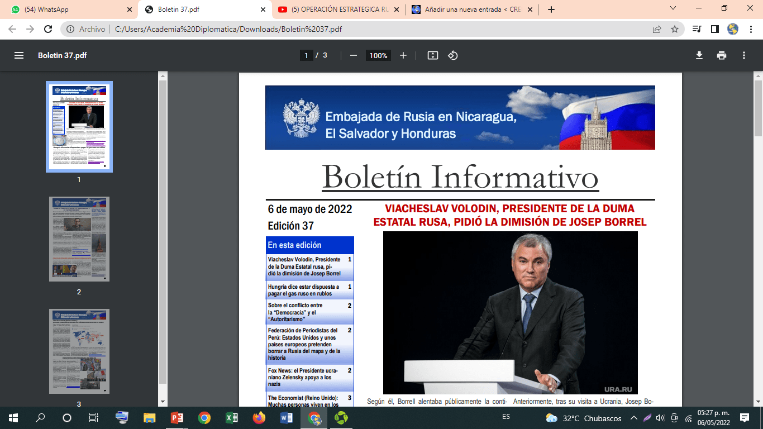Click the 100% zoom level field
Viewport: 763px width, 429px height.
[378, 55]
